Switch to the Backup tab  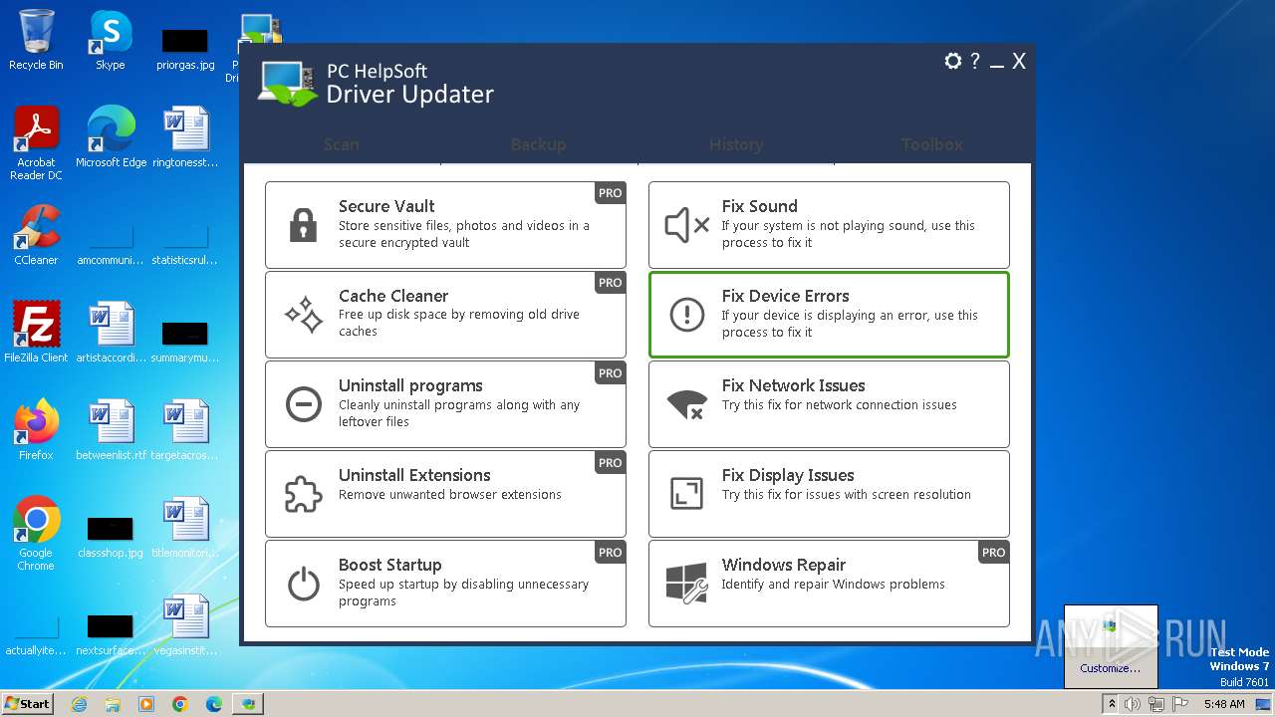pyautogui.click(x=539, y=144)
